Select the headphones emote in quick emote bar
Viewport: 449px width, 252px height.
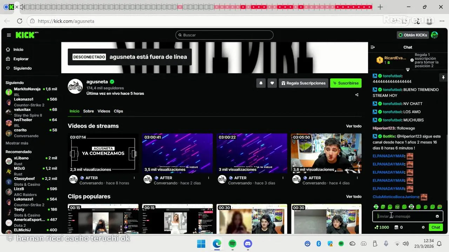(376, 207)
